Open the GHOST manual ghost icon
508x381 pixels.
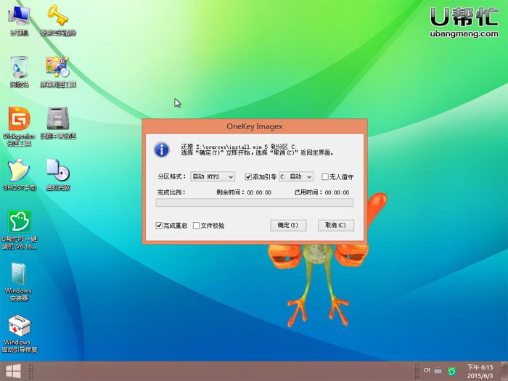(19, 173)
